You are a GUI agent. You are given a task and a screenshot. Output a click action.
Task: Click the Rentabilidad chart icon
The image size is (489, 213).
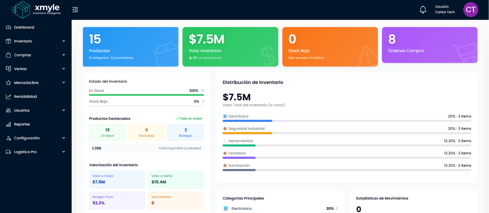pyautogui.click(x=8, y=97)
